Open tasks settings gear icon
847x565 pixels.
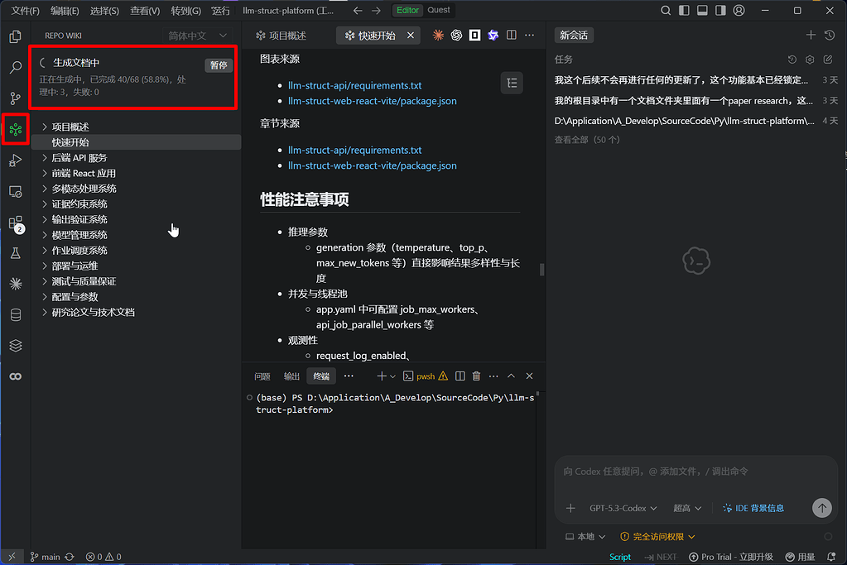[x=810, y=60]
